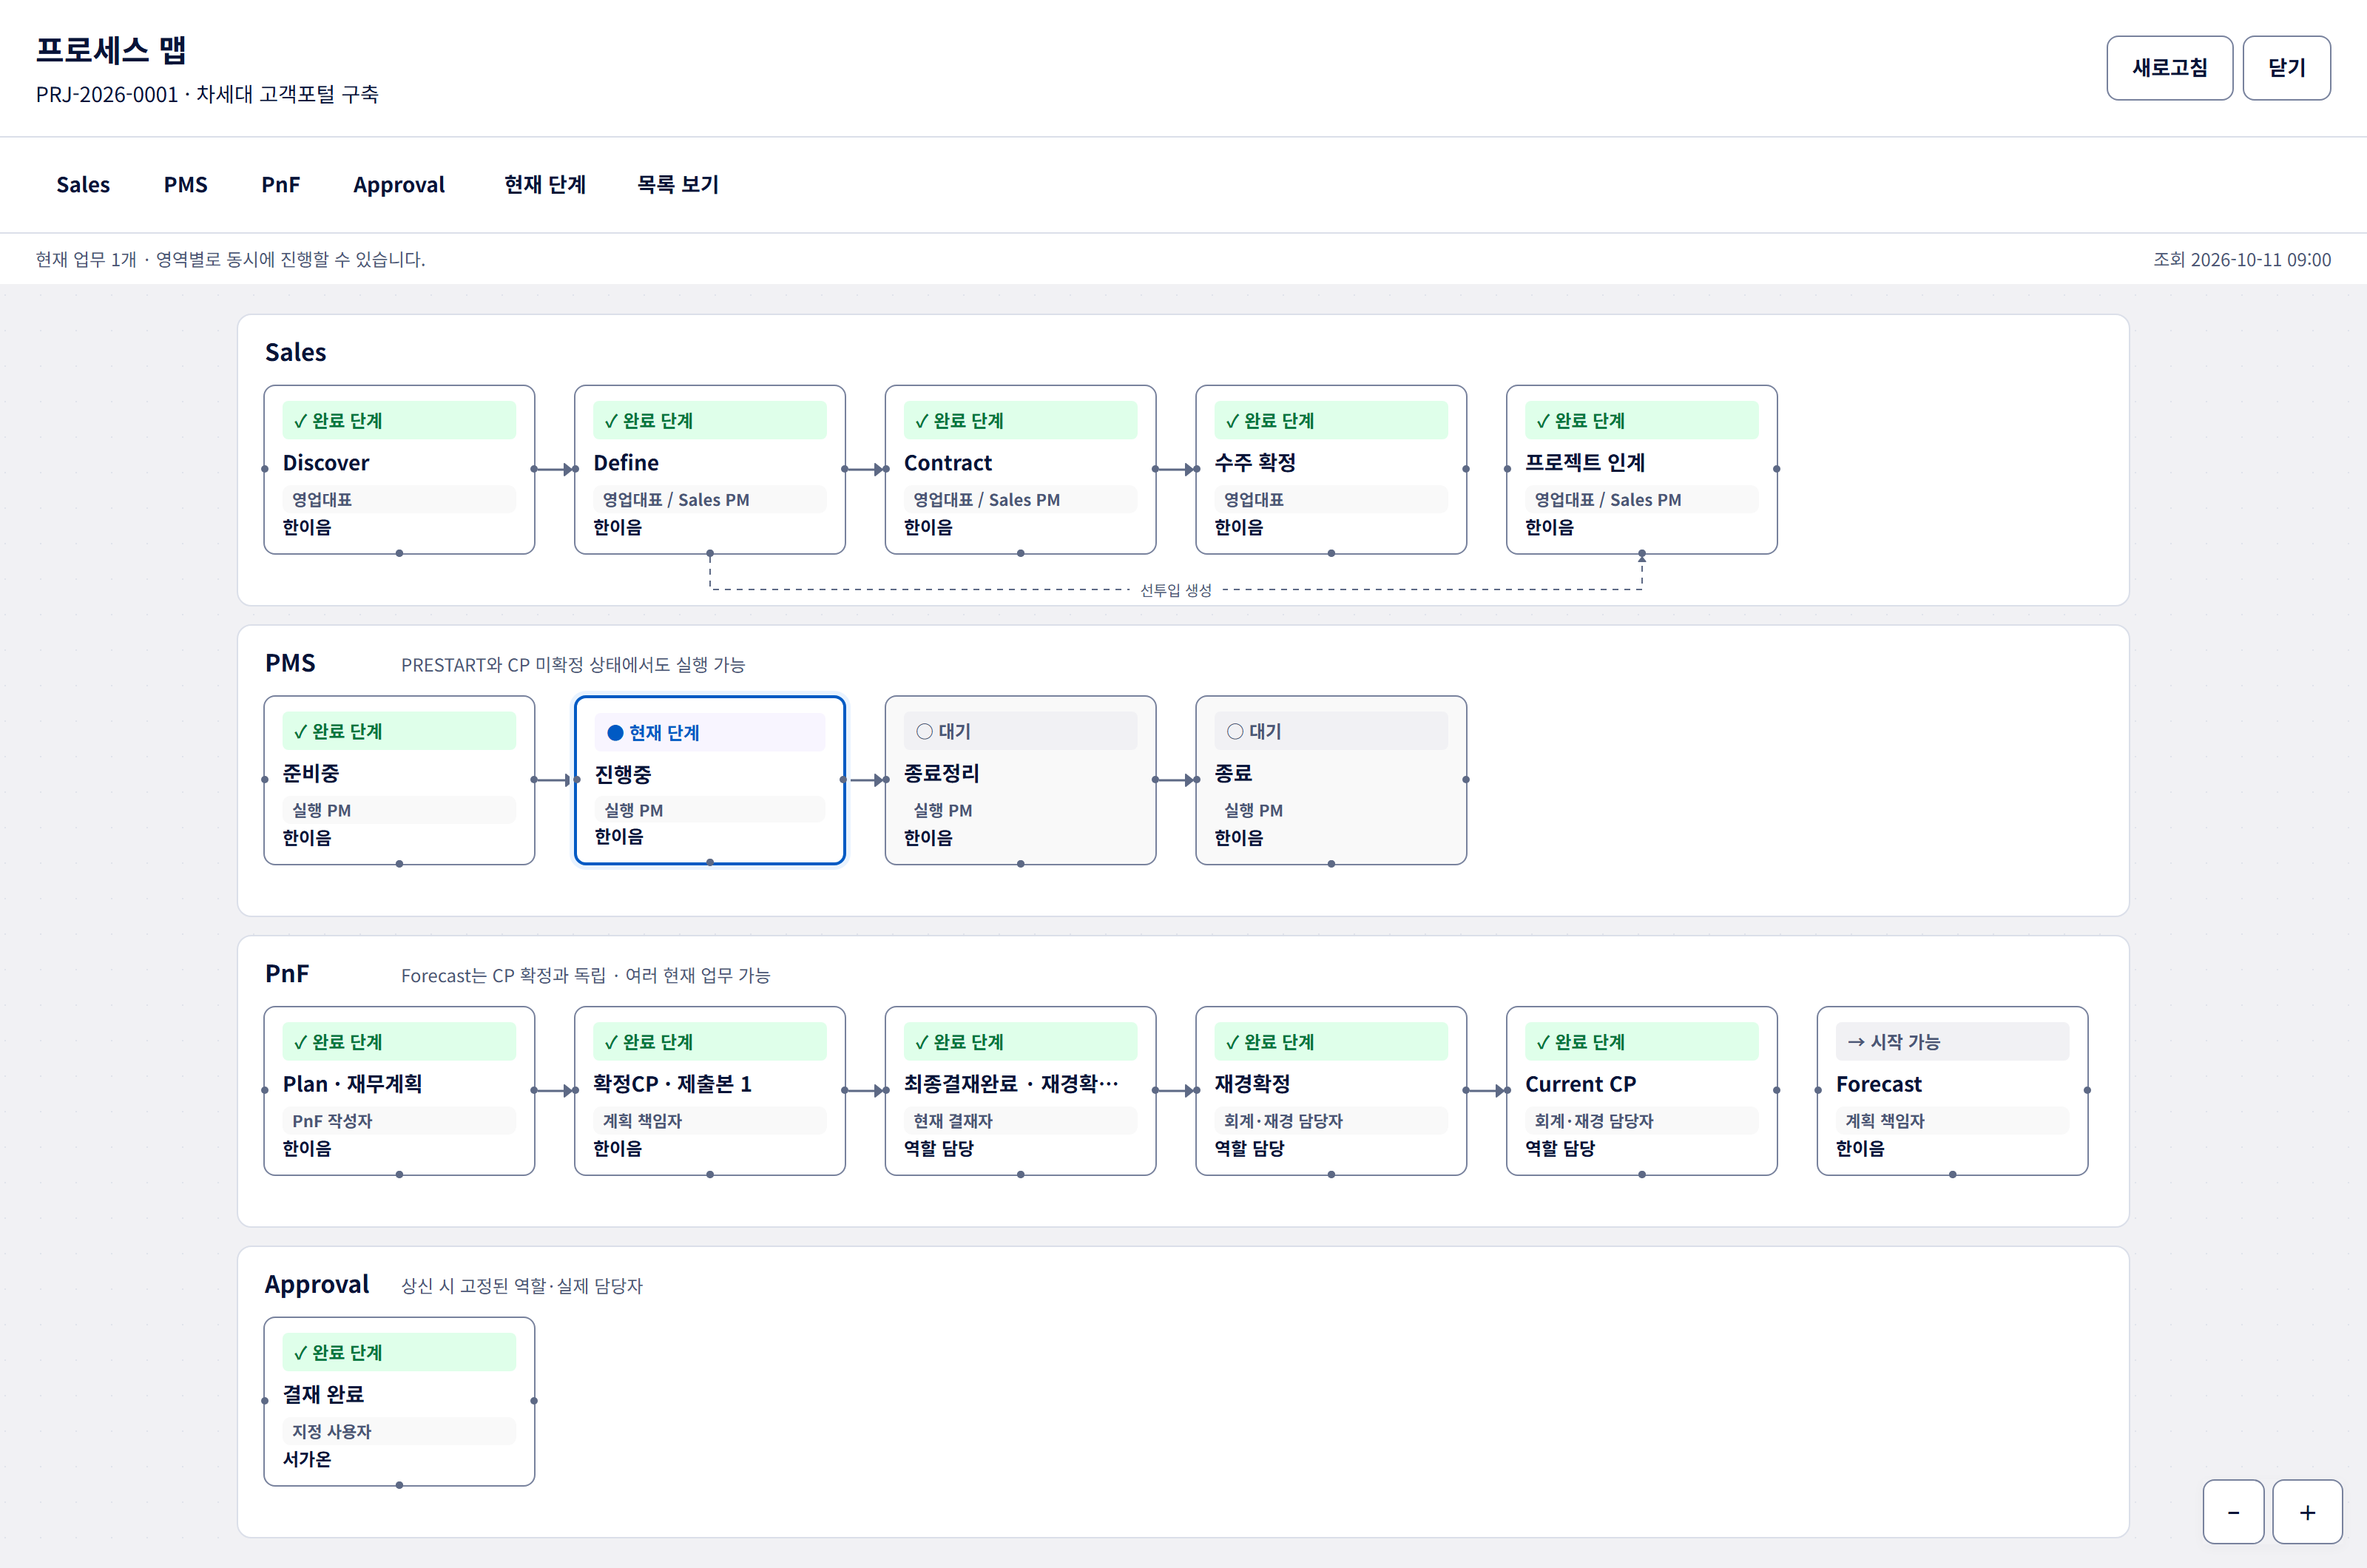Close the process map with 닫기
Screen dimensions: 2367x1568
2286,68
